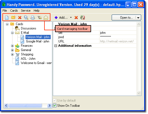Open card search with the magnifier icon
The height and width of the screenshot is (114, 148).
tap(26, 18)
